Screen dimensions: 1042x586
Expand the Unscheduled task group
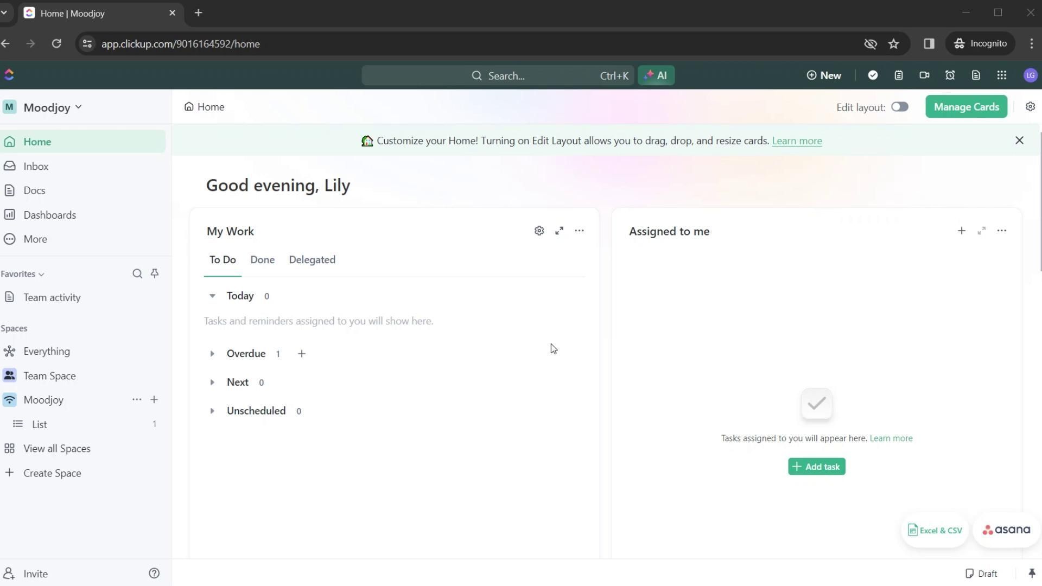pos(212,411)
